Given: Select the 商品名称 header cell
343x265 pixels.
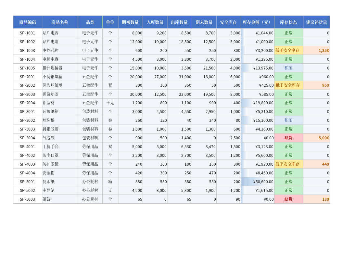Looking at the screenshot, I should 60,22.
